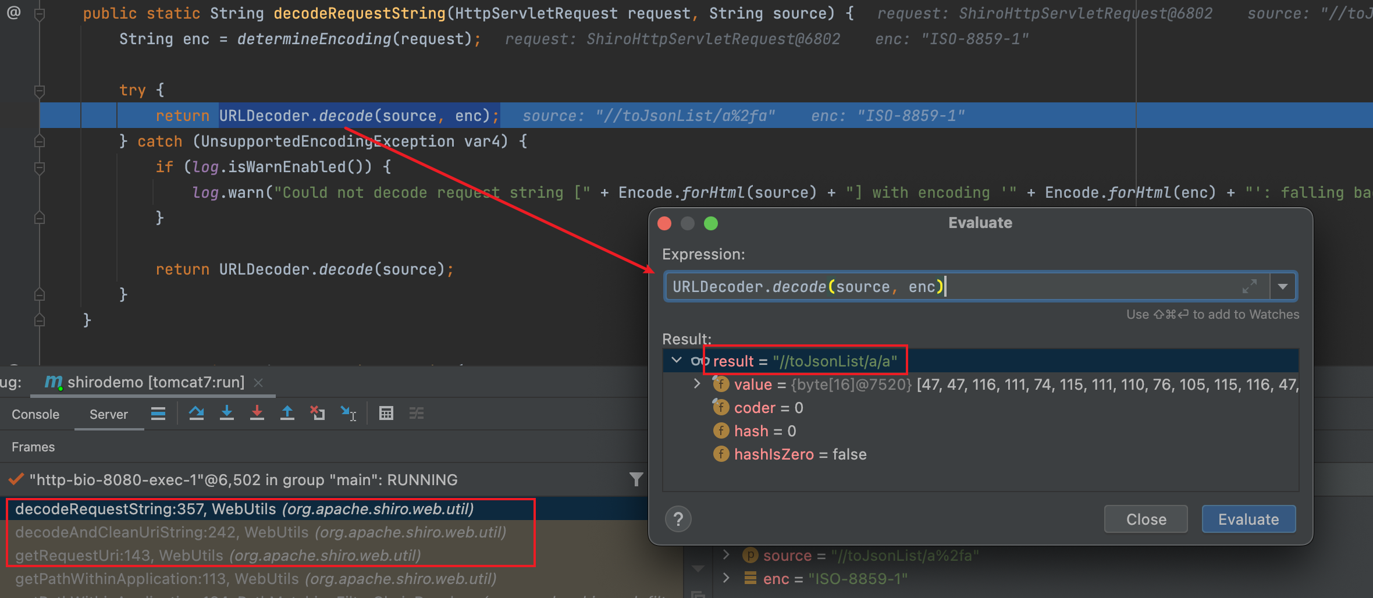Open the Evaluate Expression calculator icon

[386, 414]
